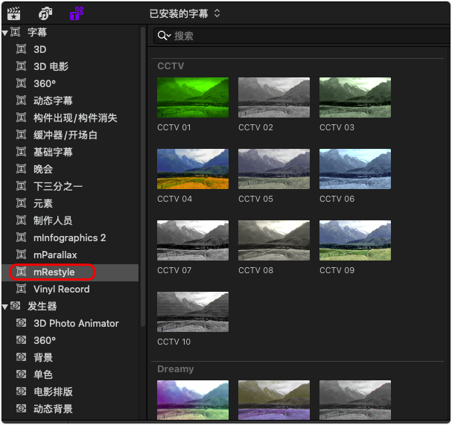452x425 pixels.
Task: Select the Titles and Generators sidebar icon
Action: [x=77, y=13]
